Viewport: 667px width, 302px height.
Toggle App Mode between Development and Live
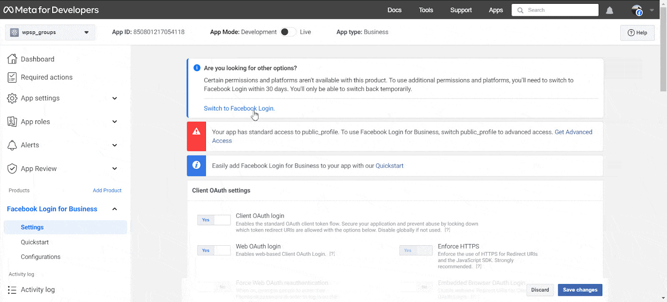(288, 32)
